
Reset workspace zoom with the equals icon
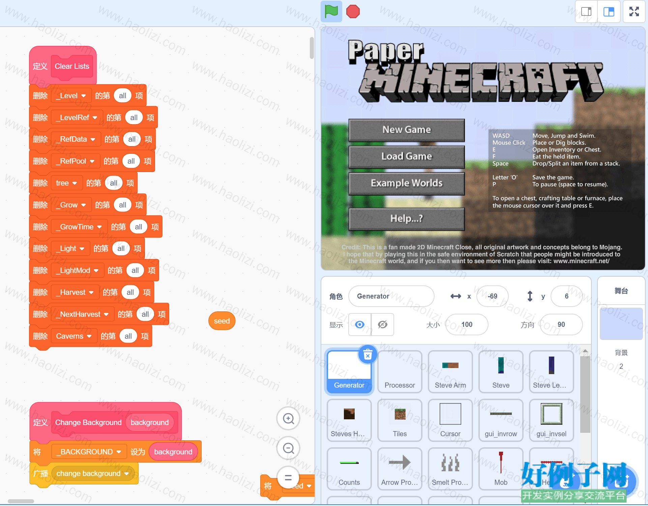[x=288, y=478]
